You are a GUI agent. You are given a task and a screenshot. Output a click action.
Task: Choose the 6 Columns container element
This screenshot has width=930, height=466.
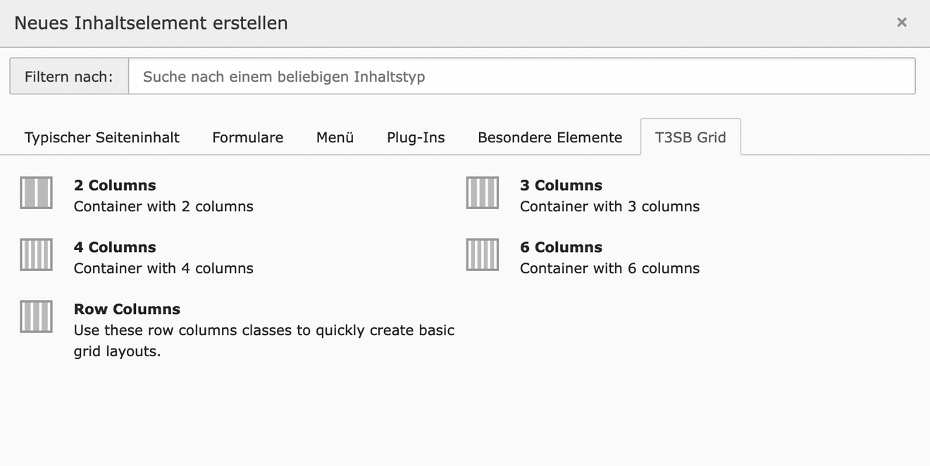[561, 247]
